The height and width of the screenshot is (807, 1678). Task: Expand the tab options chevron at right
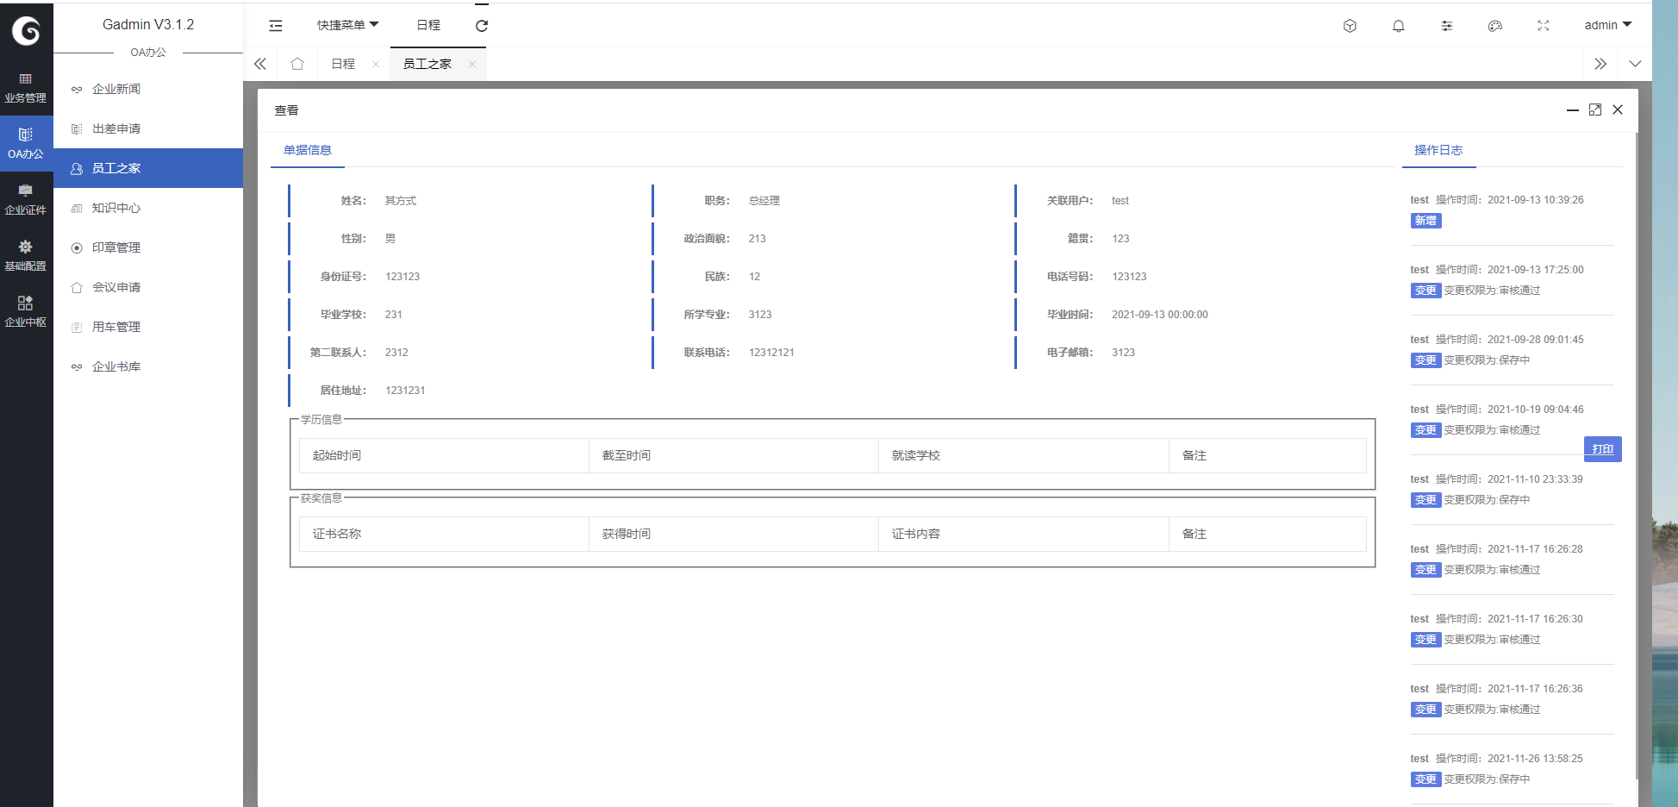coord(1634,64)
